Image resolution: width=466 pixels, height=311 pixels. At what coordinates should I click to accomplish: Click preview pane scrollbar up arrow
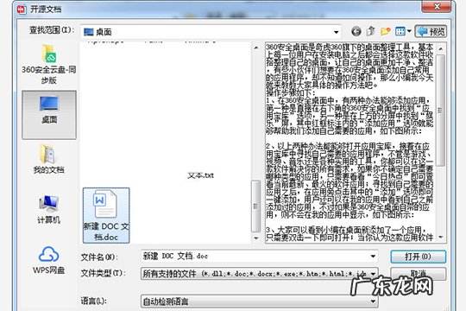pos(441,48)
